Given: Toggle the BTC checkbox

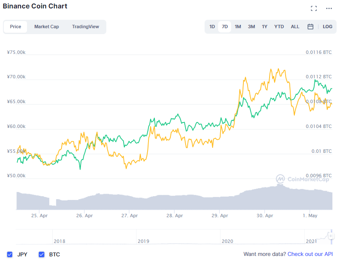Looking at the screenshot, I should point(41,254).
